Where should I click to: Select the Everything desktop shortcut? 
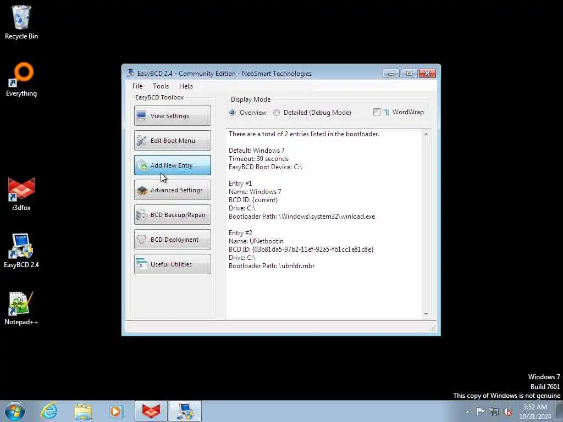point(21,80)
